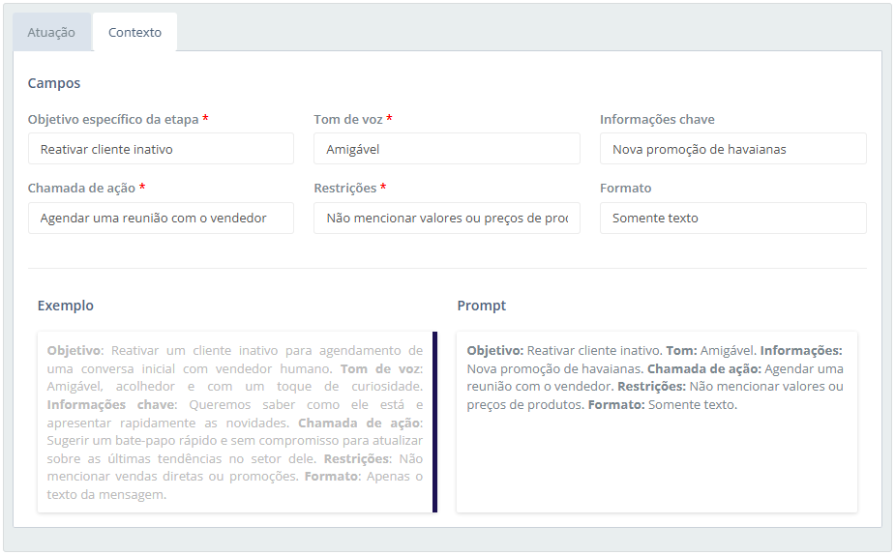895x555 pixels.
Task: Click the 'Chamada de ação' field label
Action: (x=81, y=188)
